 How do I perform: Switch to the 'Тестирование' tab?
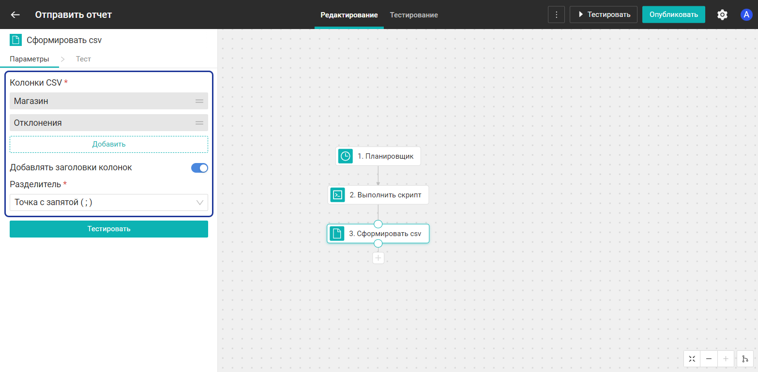coord(414,15)
